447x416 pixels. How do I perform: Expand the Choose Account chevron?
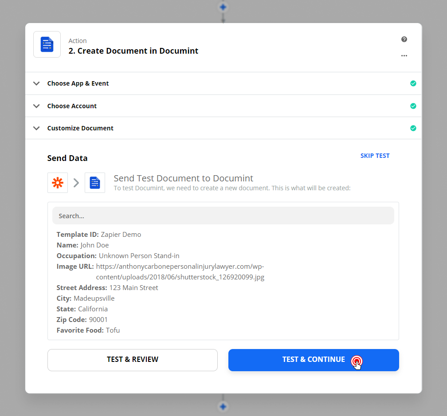tap(36, 106)
